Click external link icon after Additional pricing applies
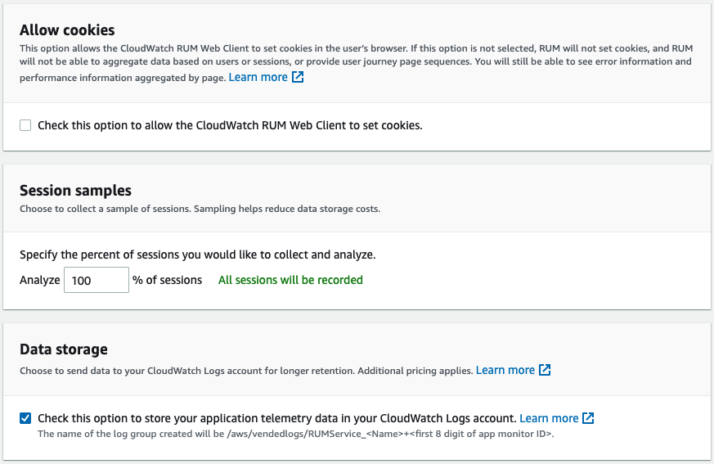714x464 pixels. 545,370
